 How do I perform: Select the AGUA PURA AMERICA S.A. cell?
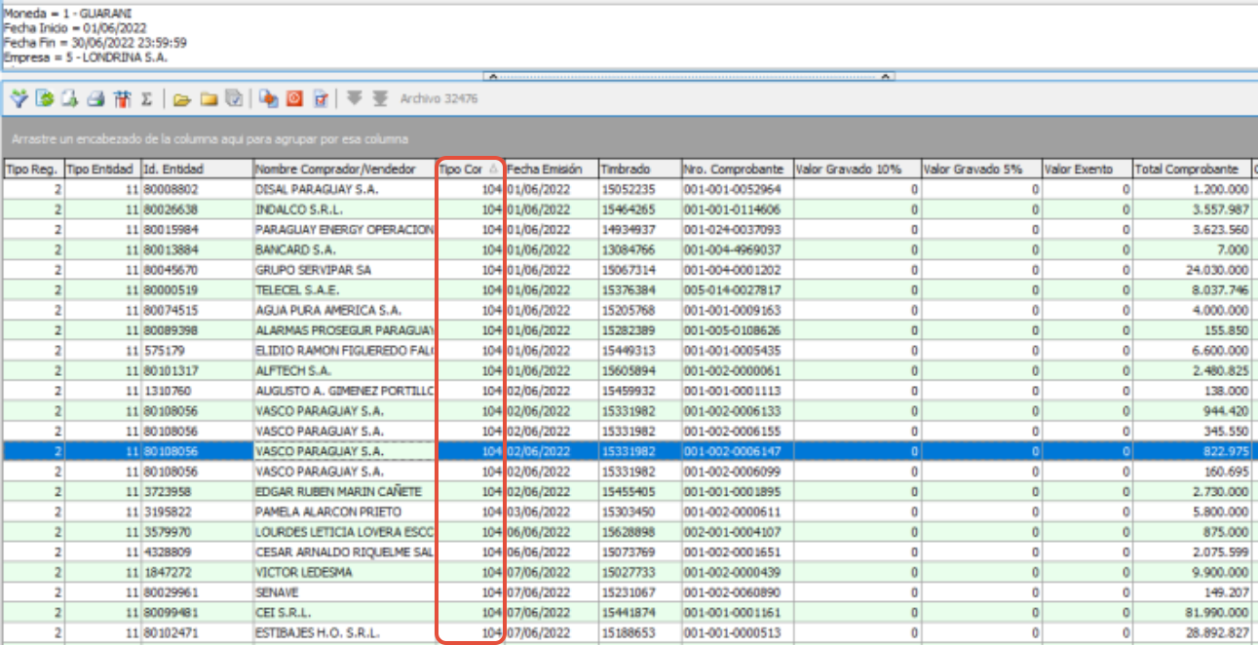[x=344, y=310]
